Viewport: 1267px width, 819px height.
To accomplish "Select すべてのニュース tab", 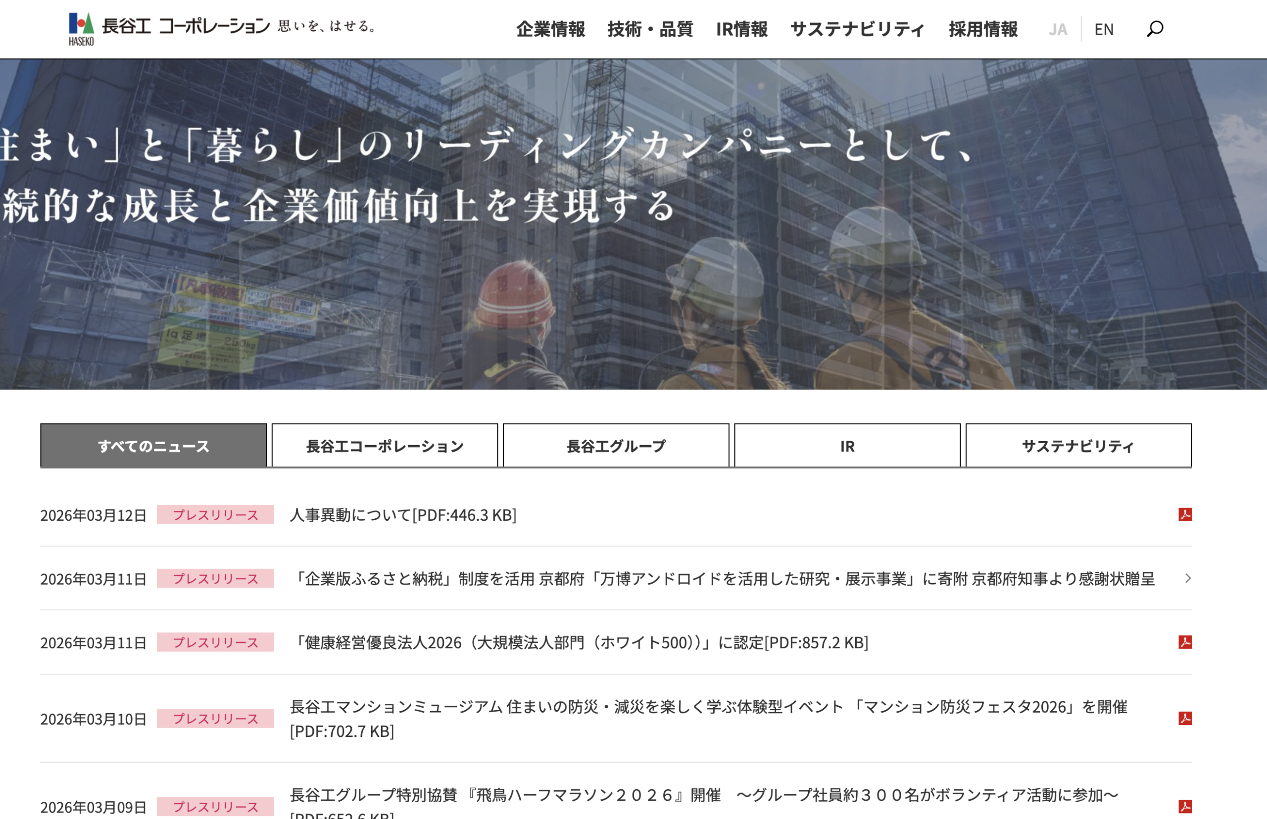I will pyautogui.click(x=153, y=446).
